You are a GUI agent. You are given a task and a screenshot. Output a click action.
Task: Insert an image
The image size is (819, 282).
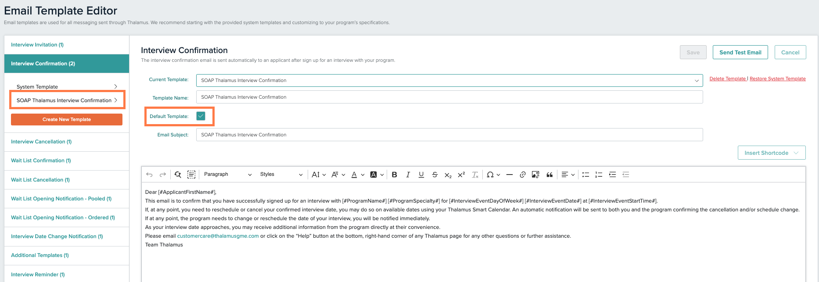(535, 175)
